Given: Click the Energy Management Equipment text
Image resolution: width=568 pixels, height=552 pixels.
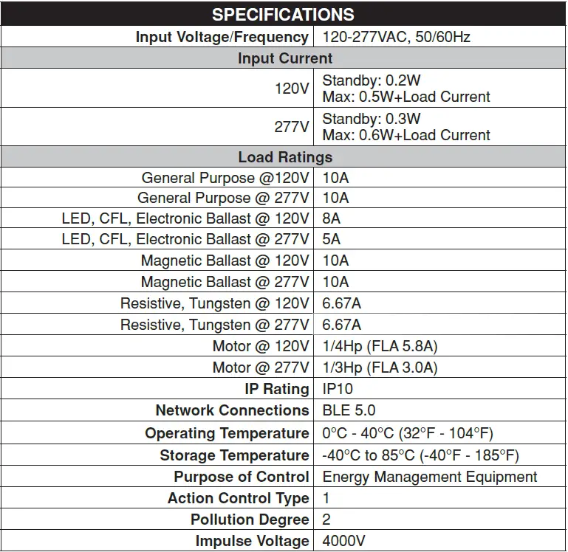Looking at the screenshot, I should [x=430, y=477].
